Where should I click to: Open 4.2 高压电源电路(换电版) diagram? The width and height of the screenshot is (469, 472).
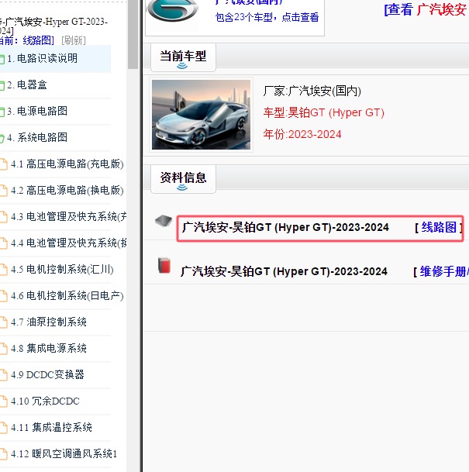pos(67,190)
